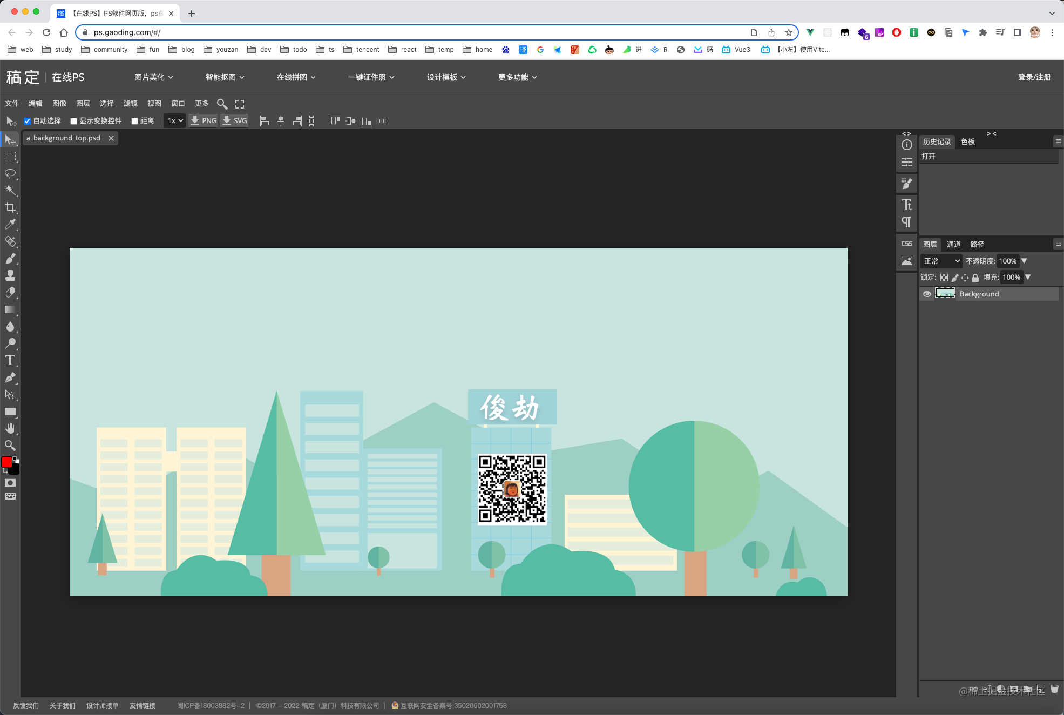
Task: Expand the 设计模板 menu
Action: coord(446,77)
